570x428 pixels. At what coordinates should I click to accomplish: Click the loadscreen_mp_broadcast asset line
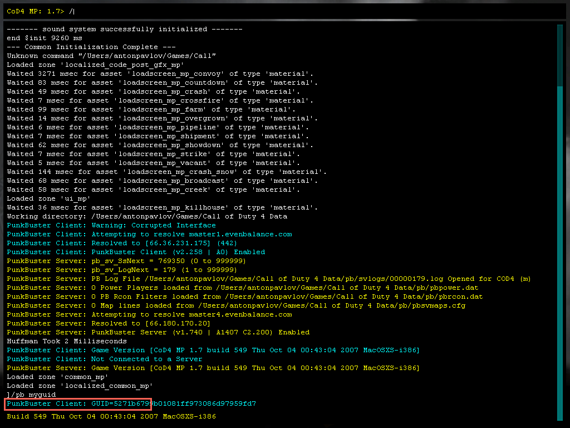(x=162, y=181)
